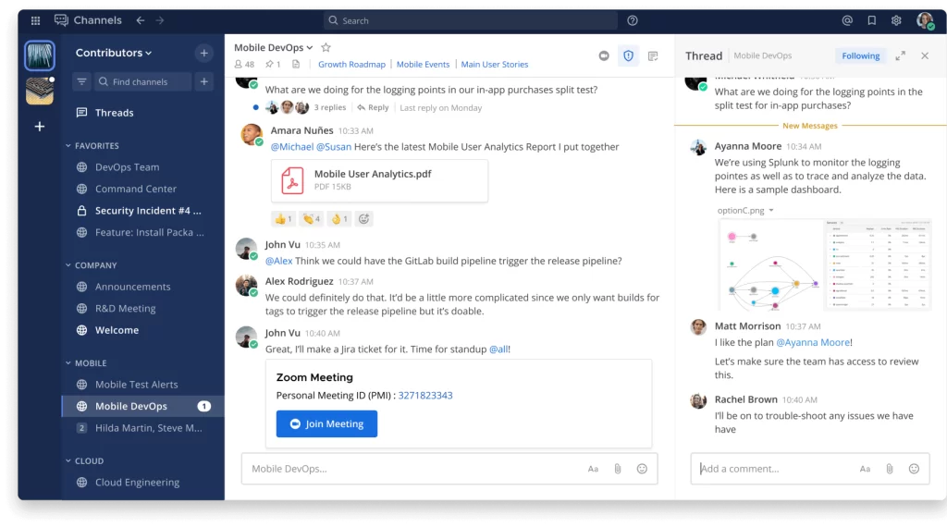Viewport: 947px width, 527px height.
Task: Click the plus button beside Contributors
Action: point(204,53)
